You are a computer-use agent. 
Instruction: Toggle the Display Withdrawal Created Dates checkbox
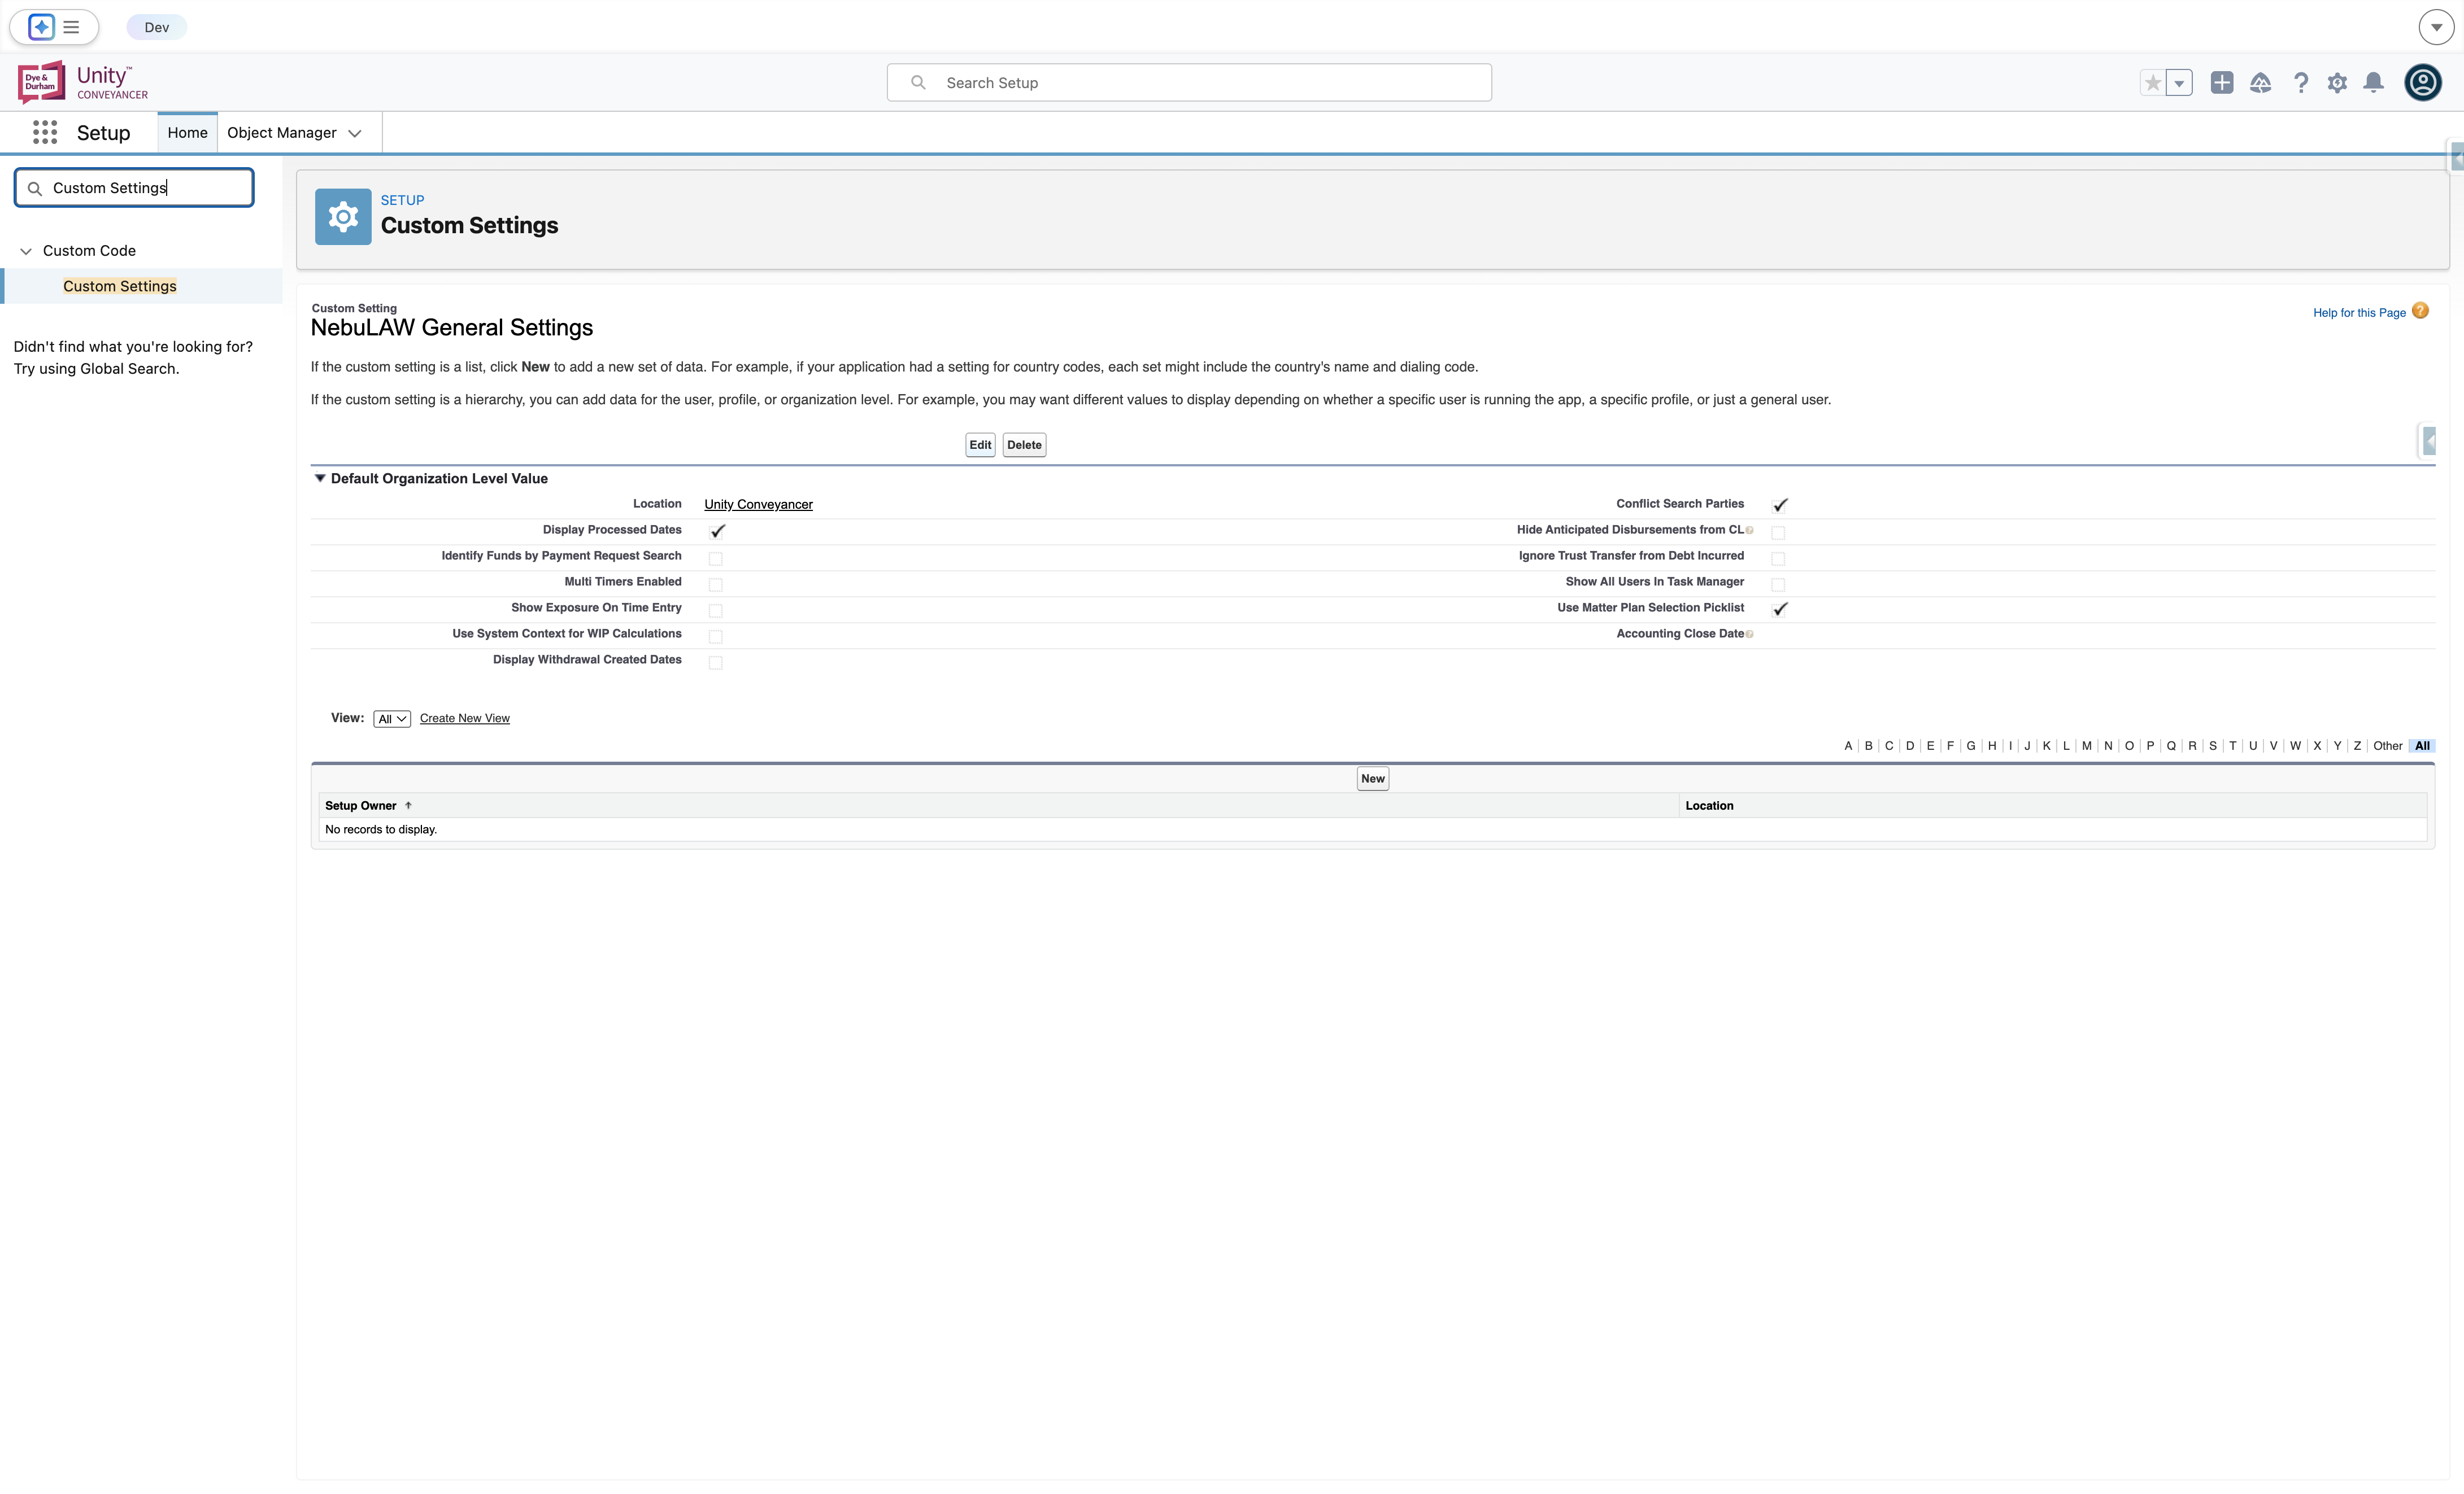(716, 662)
